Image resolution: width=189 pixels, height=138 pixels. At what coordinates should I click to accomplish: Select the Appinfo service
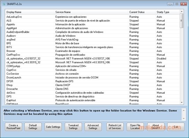[93, 25]
